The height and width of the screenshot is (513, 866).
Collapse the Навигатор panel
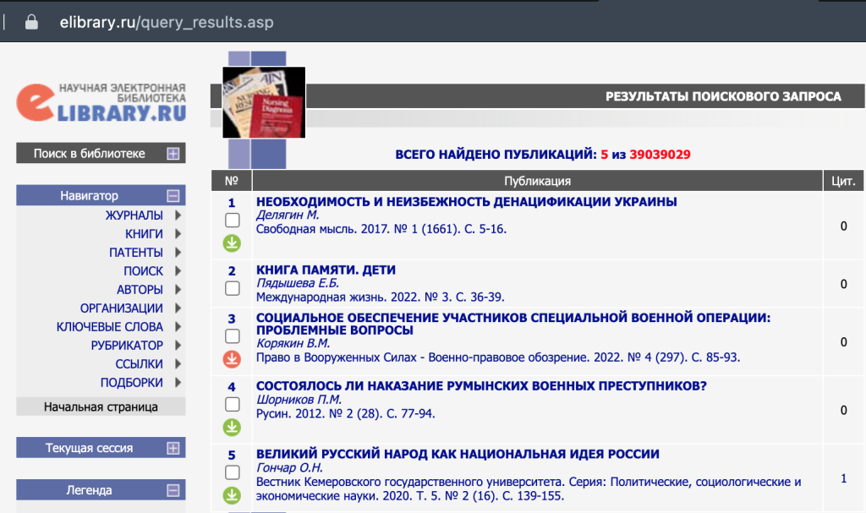point(175,194)
